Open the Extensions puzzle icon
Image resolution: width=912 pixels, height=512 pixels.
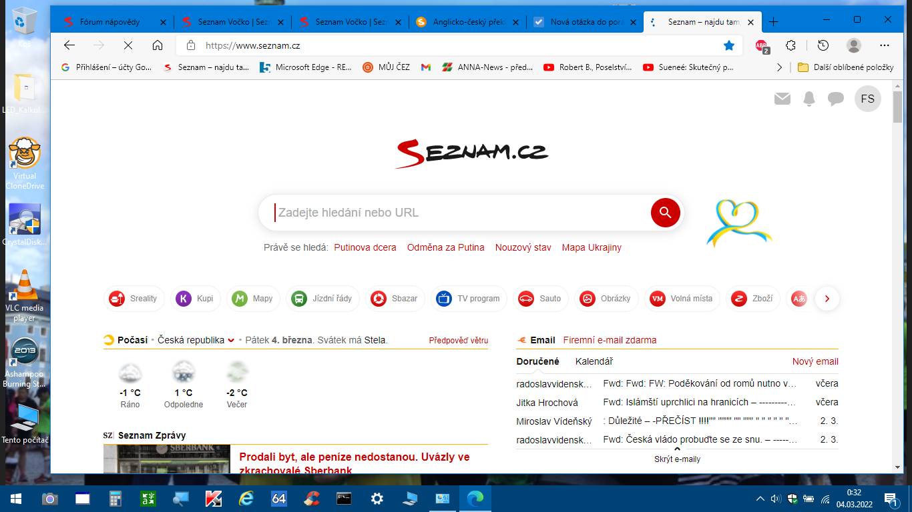[791, 45]
